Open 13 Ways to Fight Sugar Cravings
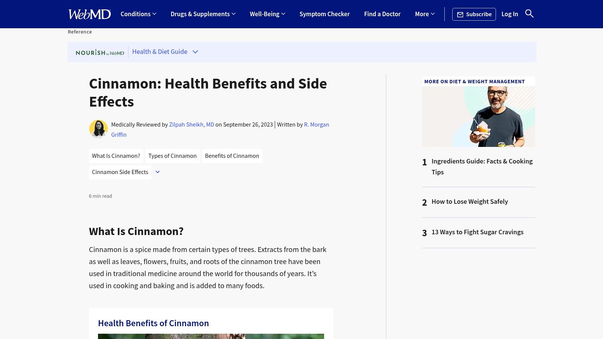The image size is (603, 339). tap(478, 232)
